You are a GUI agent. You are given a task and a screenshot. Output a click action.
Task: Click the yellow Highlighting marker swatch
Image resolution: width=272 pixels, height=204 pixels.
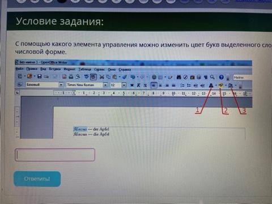221,86
